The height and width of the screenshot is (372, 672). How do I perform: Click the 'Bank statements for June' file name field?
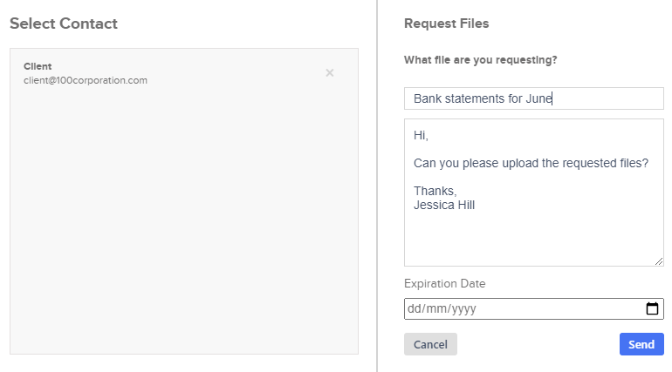click(533, 98)
